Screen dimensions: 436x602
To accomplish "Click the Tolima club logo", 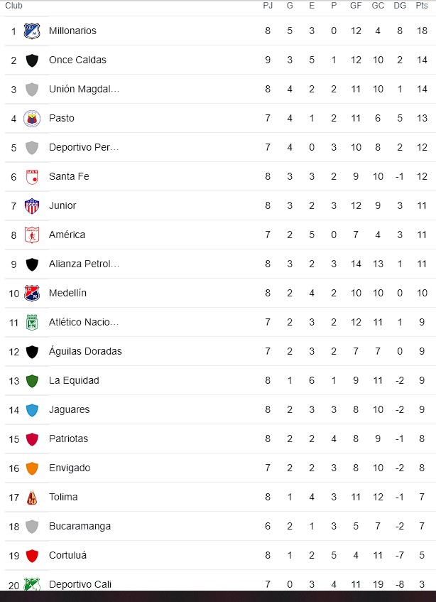I will tap(32, 498).
